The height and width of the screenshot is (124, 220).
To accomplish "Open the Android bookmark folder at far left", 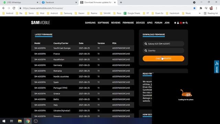I will pyautogui.click(x=8, y=13).
